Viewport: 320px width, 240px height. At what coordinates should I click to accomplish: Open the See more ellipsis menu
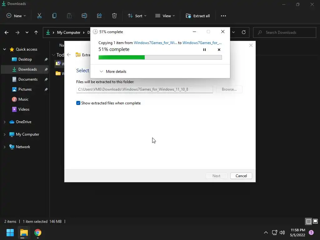pyautogui.click(x=223, y=16)
